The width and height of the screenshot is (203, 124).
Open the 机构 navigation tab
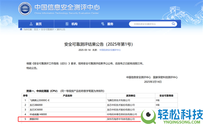tap(72, 24)
